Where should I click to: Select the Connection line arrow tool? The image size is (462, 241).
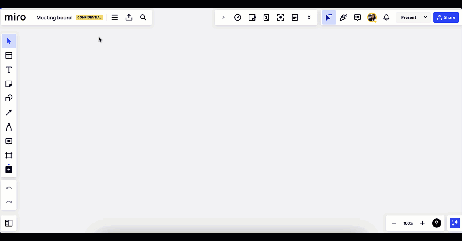tap(9, 112)
